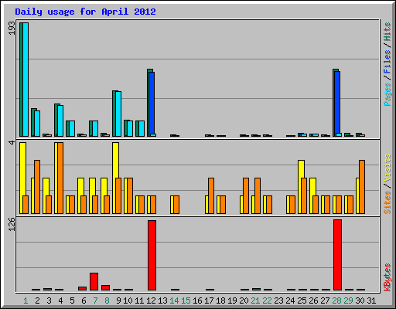396x309 pixels.
Task: Click day label "27" on the x-axis
Action: tap(325, 301)
